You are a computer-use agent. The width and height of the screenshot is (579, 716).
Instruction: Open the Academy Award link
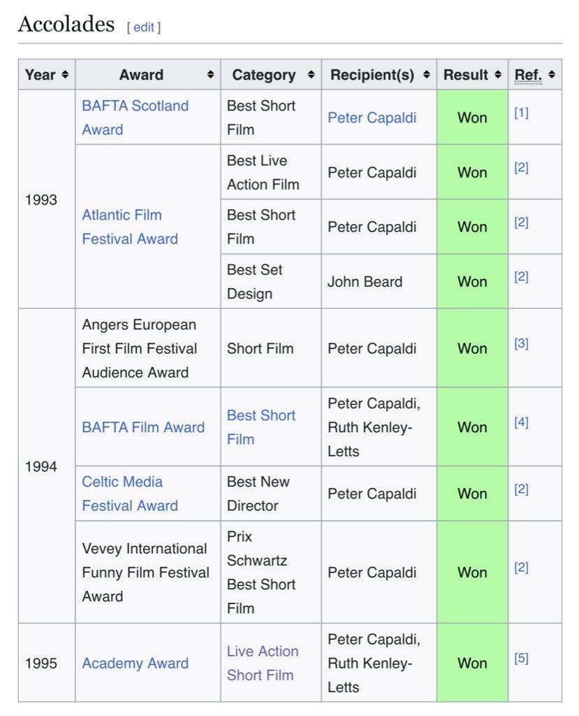click(135, 663)
